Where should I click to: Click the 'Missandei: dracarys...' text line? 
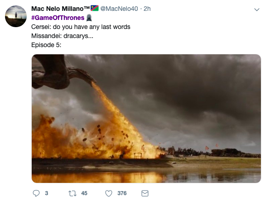62,36
